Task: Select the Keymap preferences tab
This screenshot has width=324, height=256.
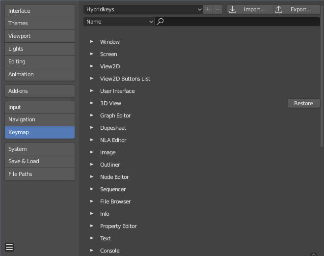Action: click(x=40, y=132)
